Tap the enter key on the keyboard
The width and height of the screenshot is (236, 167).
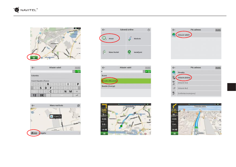point(77,95)
